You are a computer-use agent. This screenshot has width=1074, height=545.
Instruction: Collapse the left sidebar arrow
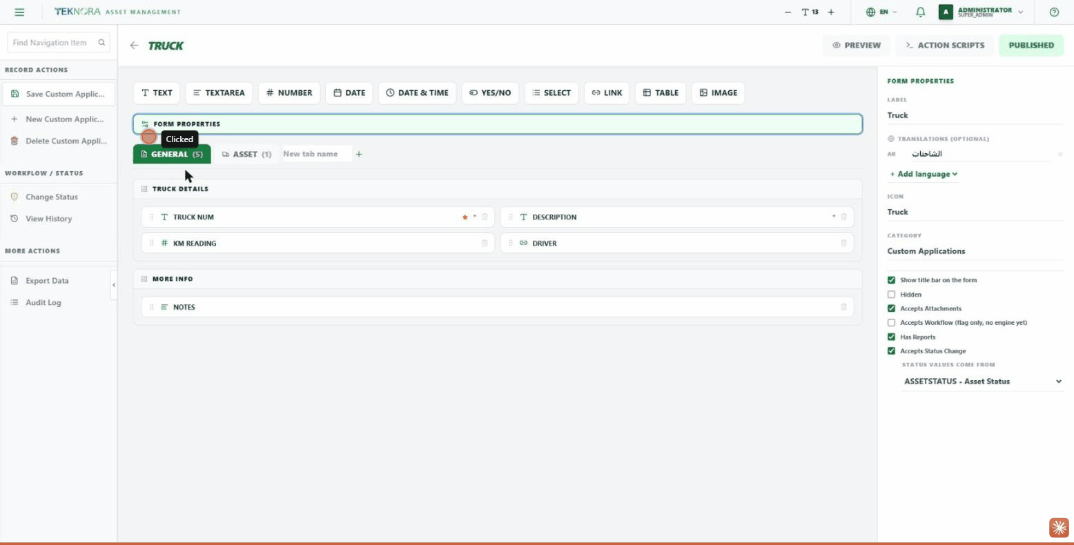(x=114, y=285)
